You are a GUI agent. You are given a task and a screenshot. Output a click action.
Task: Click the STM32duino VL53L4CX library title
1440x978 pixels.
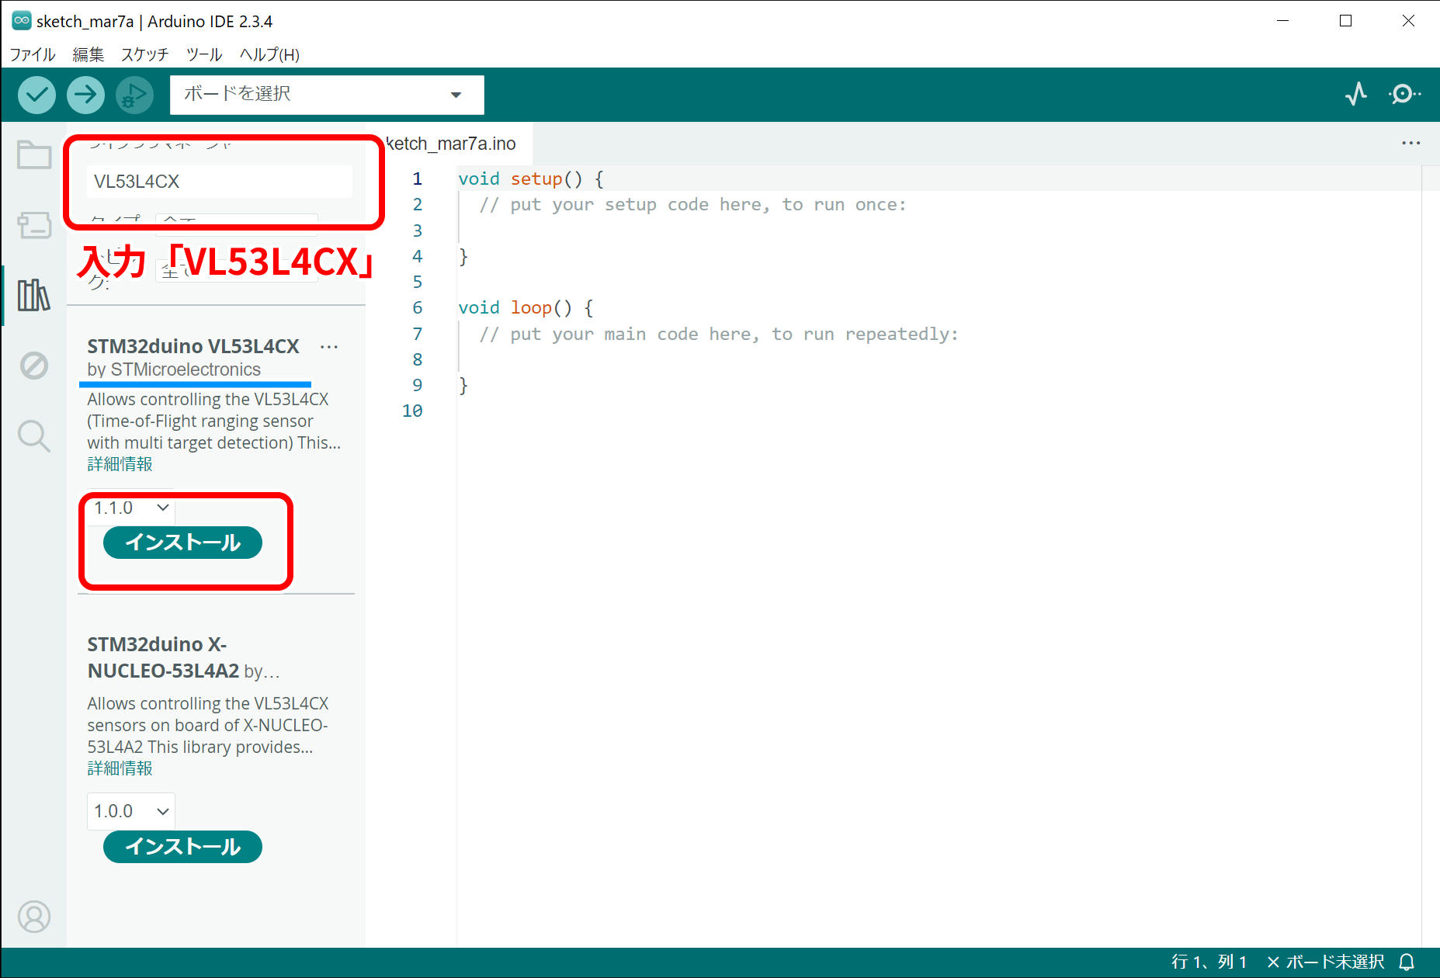[193, 346]
